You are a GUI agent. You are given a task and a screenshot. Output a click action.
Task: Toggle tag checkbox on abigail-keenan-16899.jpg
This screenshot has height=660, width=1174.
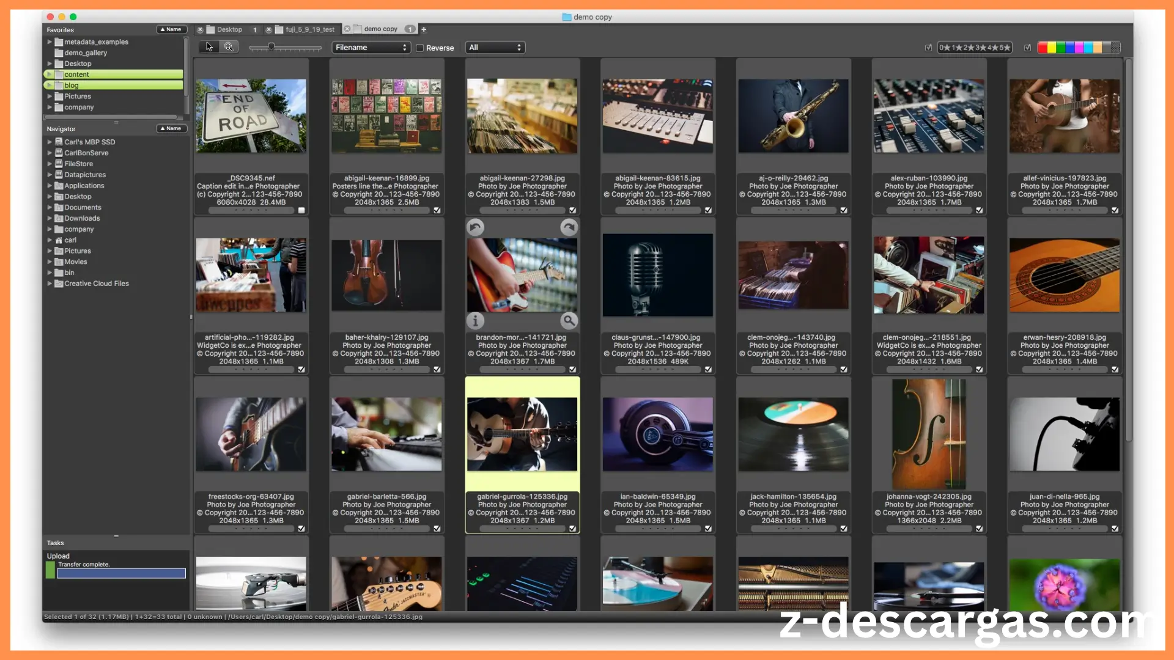437,210
